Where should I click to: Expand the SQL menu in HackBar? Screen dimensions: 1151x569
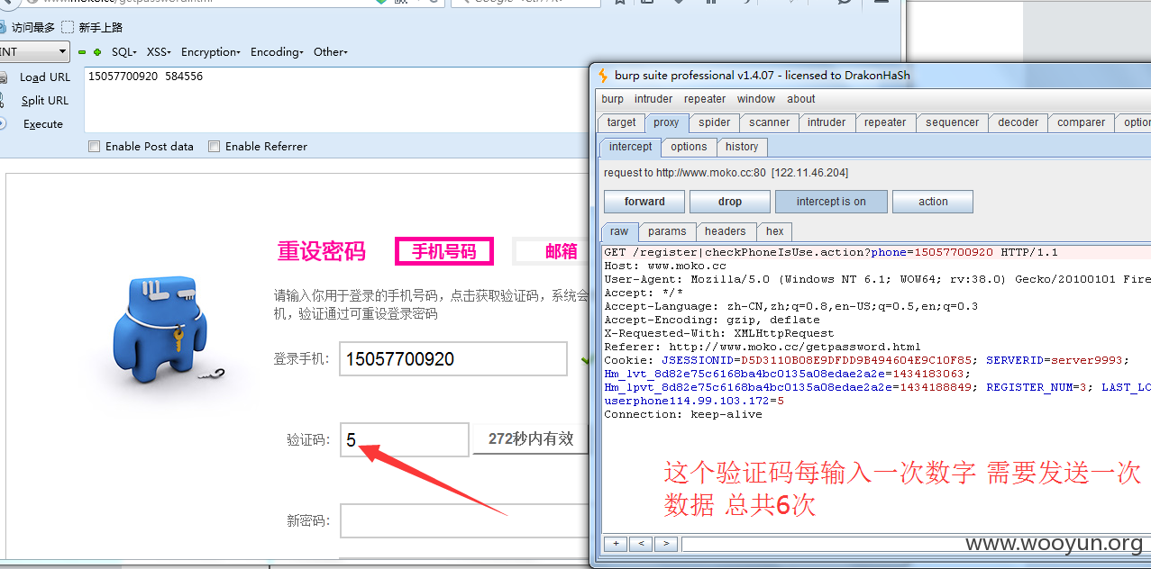pyautogui.click(x=124, y=52)
